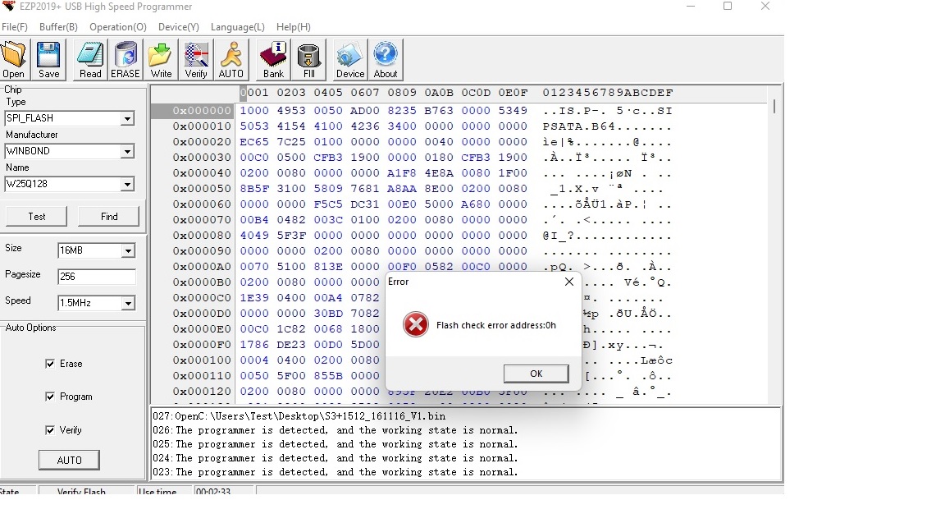Expand the Speed dropdown 1.5MHz
Image resolution: width=945 pixels, height=532 pixels.
[x=128, y=303]
